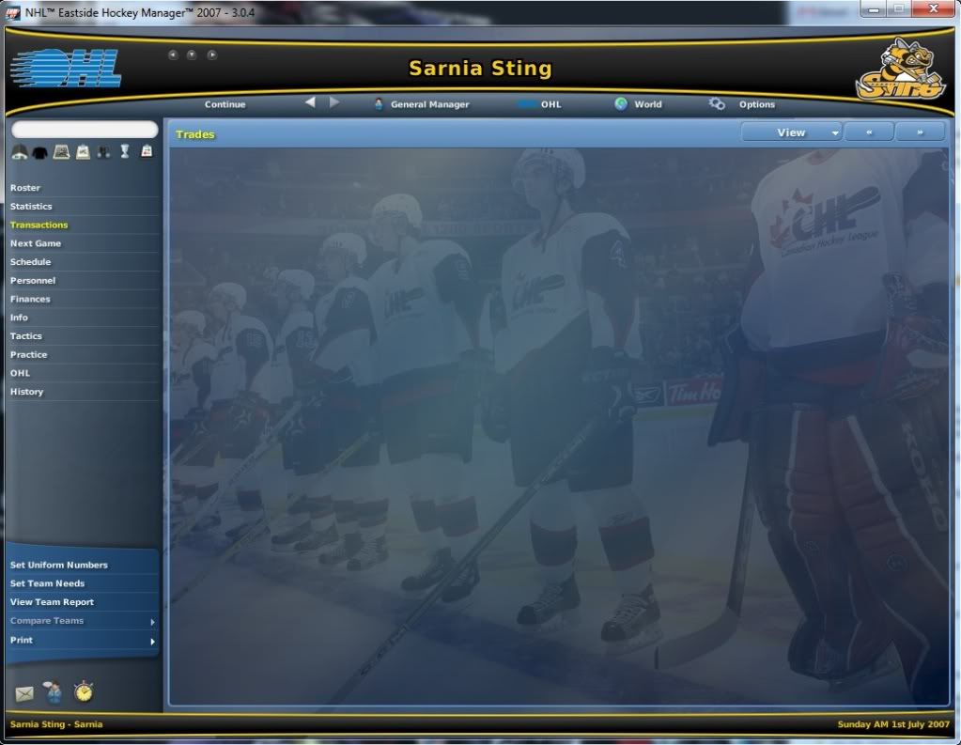The width and height of the screenshot is (961, 745).
Task: Open the General Manager menu
Action: [x=422, y=104]
